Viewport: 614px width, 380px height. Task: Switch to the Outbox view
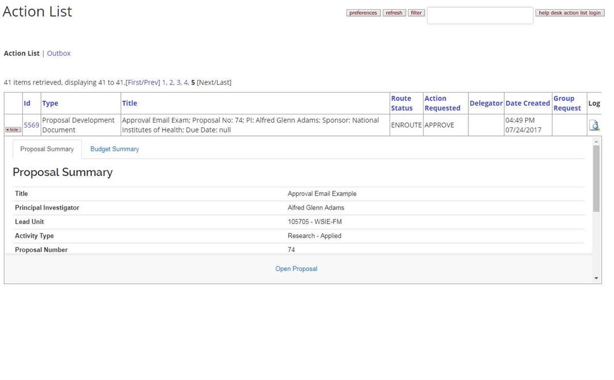59,53
